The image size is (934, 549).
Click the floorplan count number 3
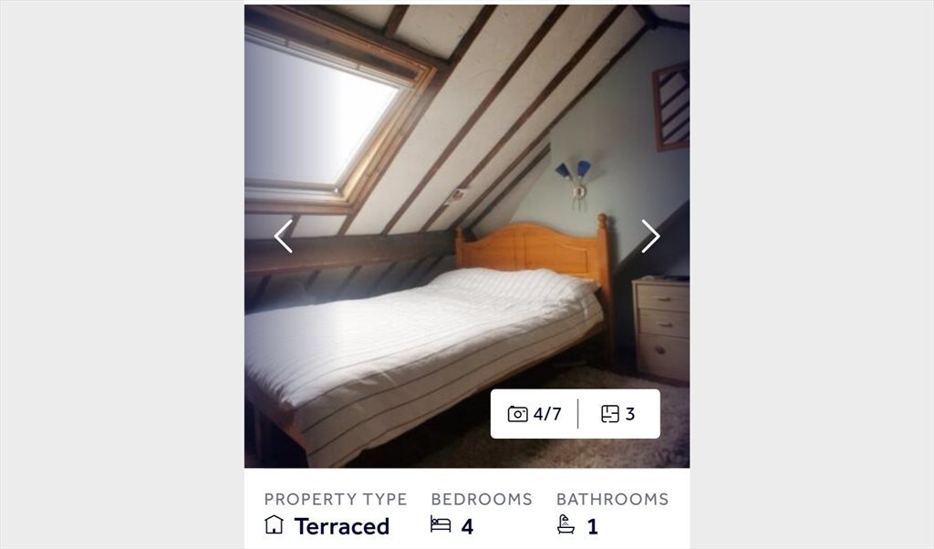630,414
